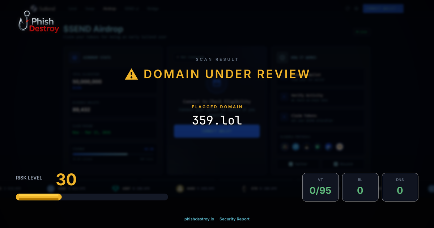
Task: Click the DNS count card
Action: pyautogui.click(x=400, y=187)
